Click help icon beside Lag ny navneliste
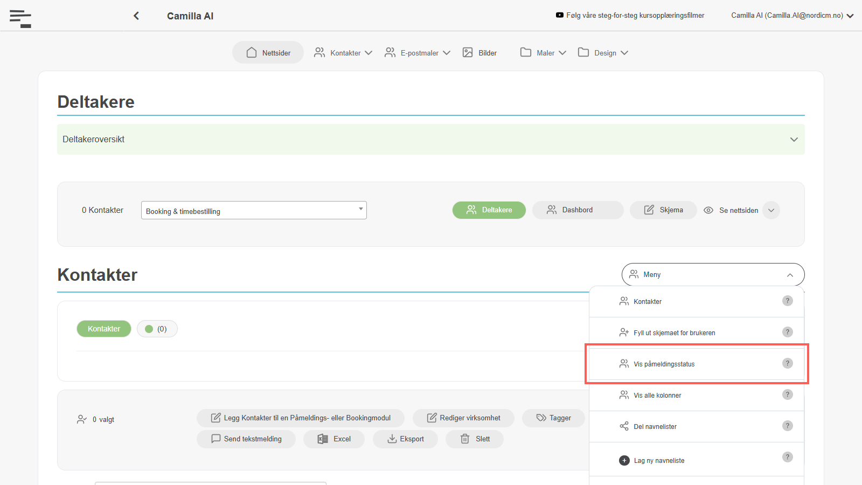 pos(788,457)
